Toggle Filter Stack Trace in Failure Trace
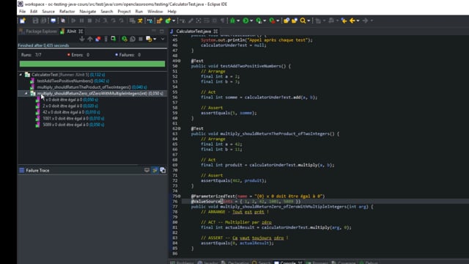Image resolution: width=469 pixels, height=264 pixels. (155, 170)
